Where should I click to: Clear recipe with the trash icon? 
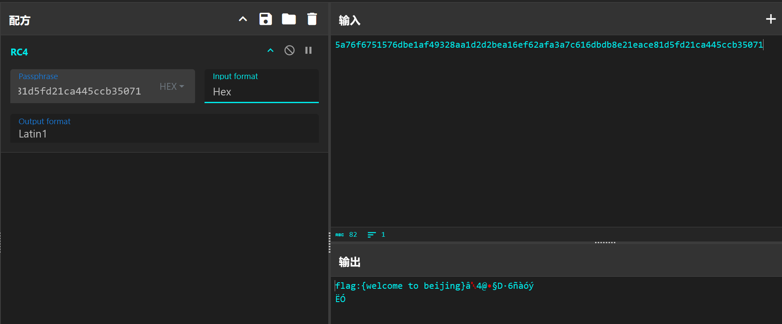[312, 19]
